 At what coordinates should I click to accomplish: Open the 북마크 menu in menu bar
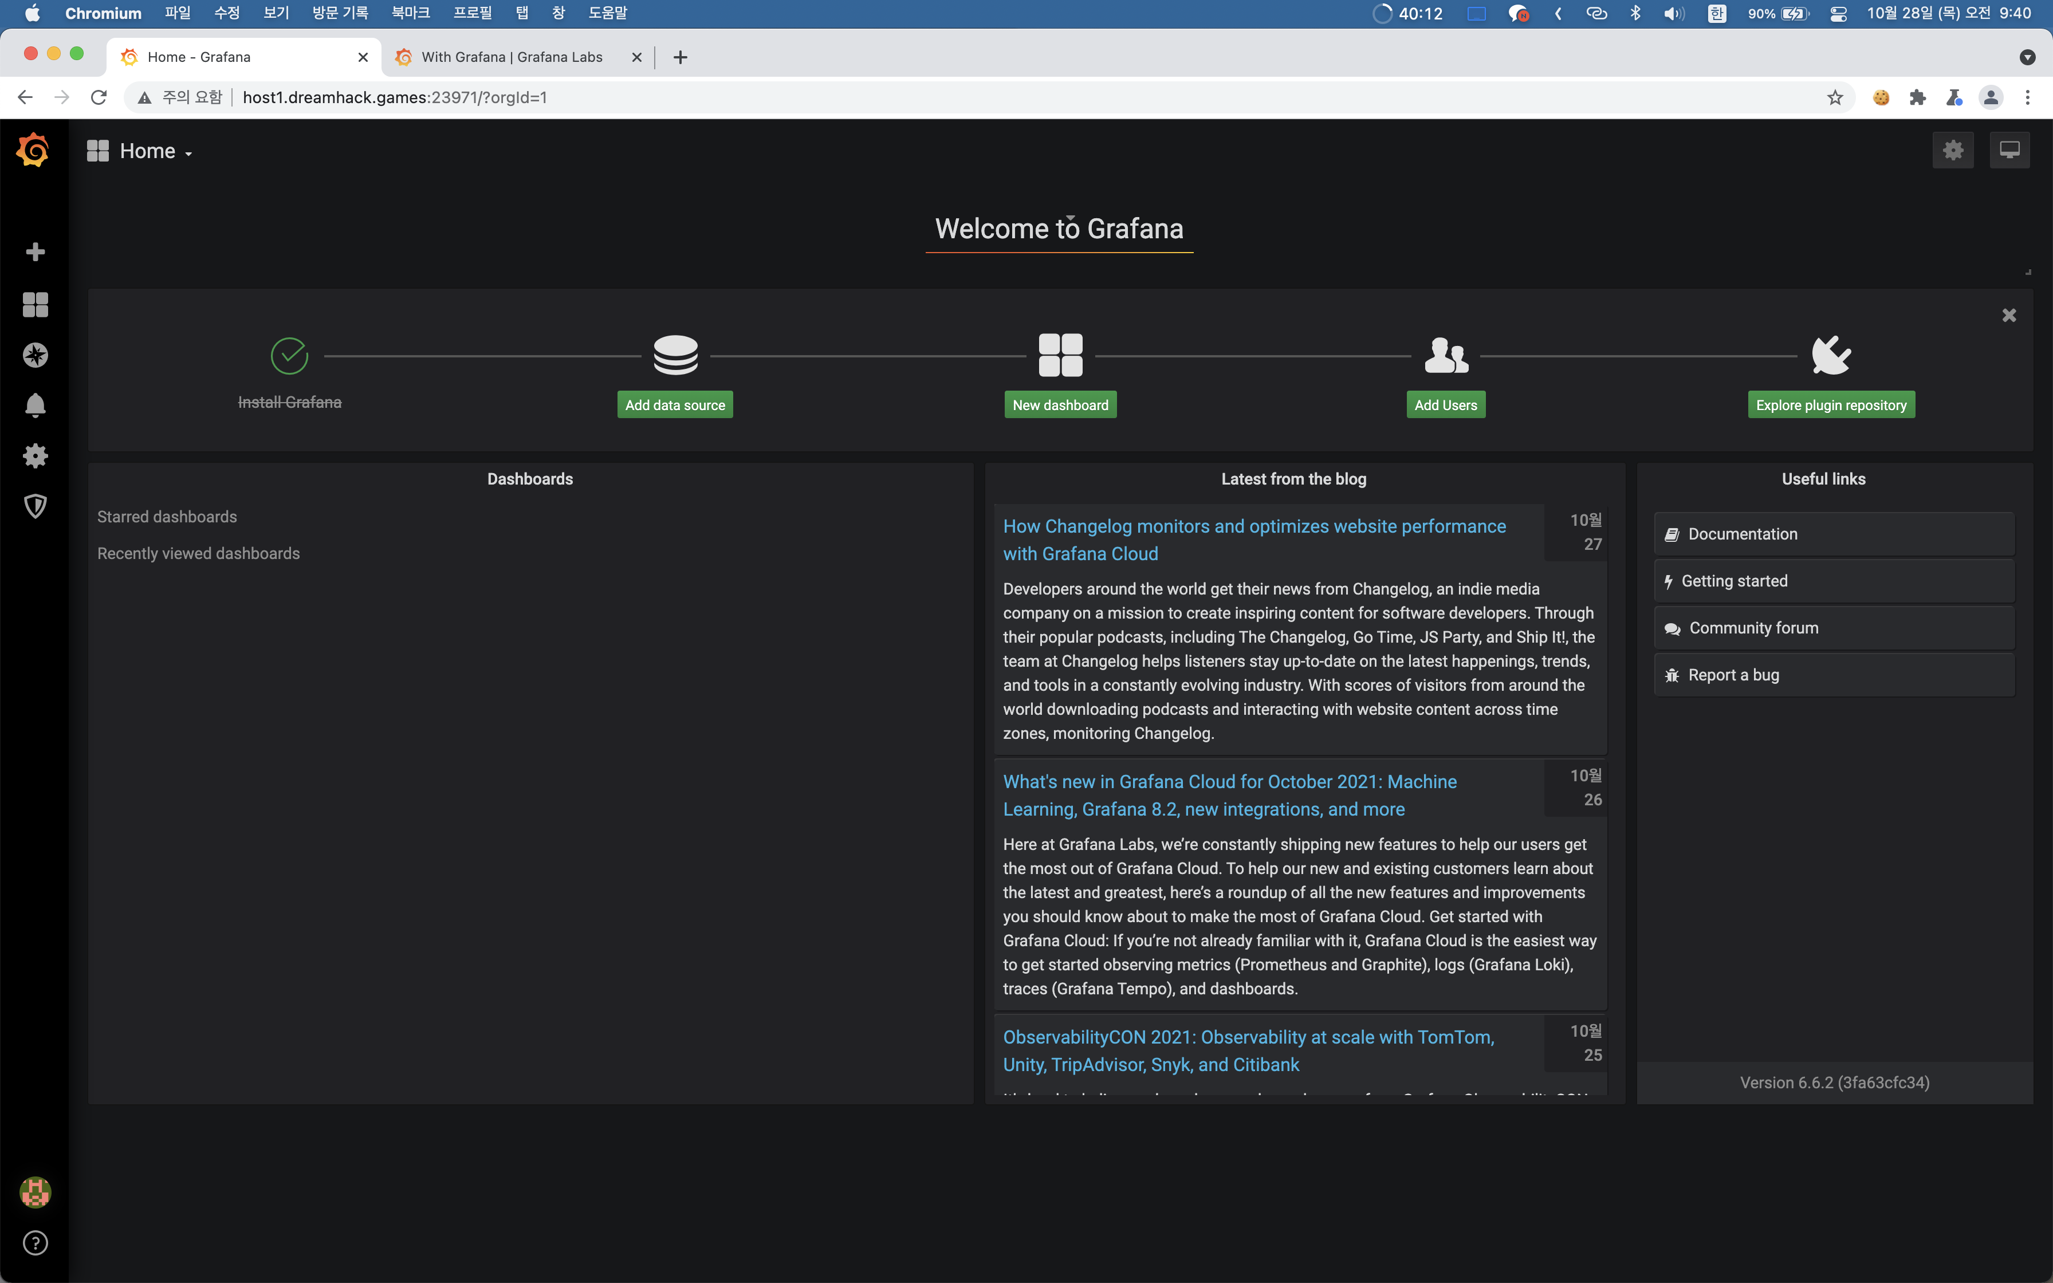[x=411, y=13]
